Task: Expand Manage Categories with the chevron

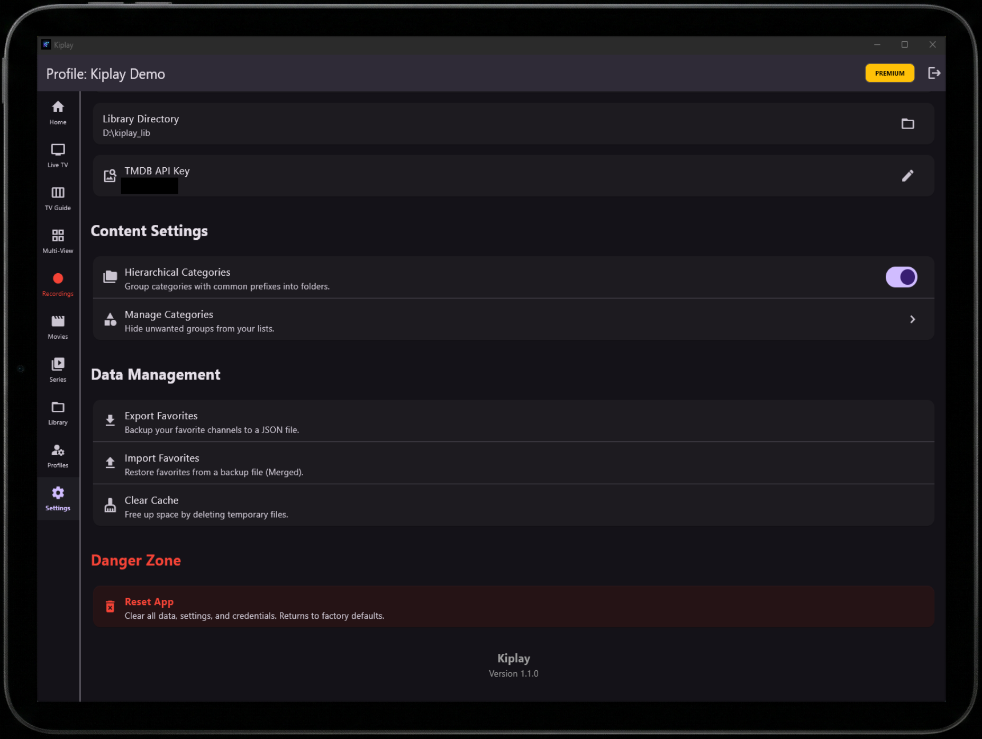Action: pos(912,319)
